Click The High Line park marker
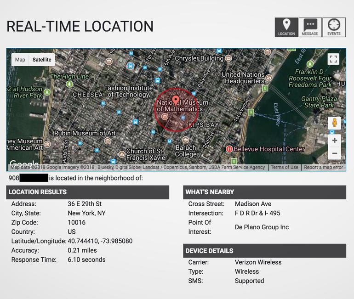This screenshot has width=354, height=299. (69, 84)
